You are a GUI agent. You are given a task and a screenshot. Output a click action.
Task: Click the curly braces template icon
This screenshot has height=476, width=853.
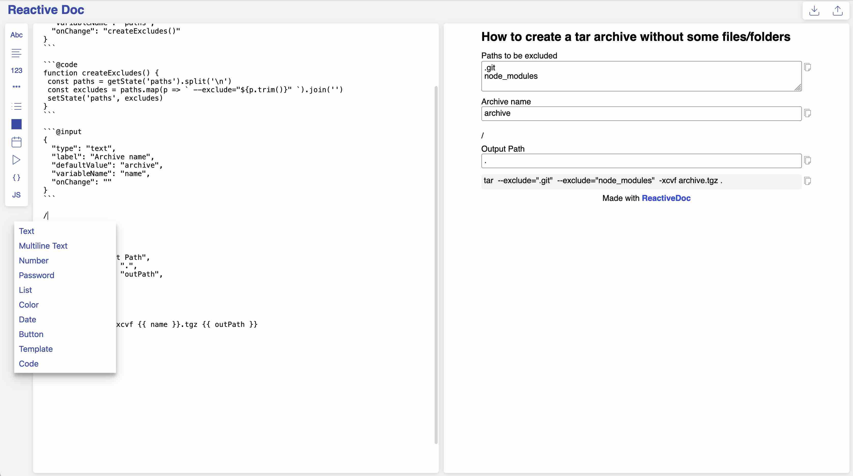click(16, 178)
